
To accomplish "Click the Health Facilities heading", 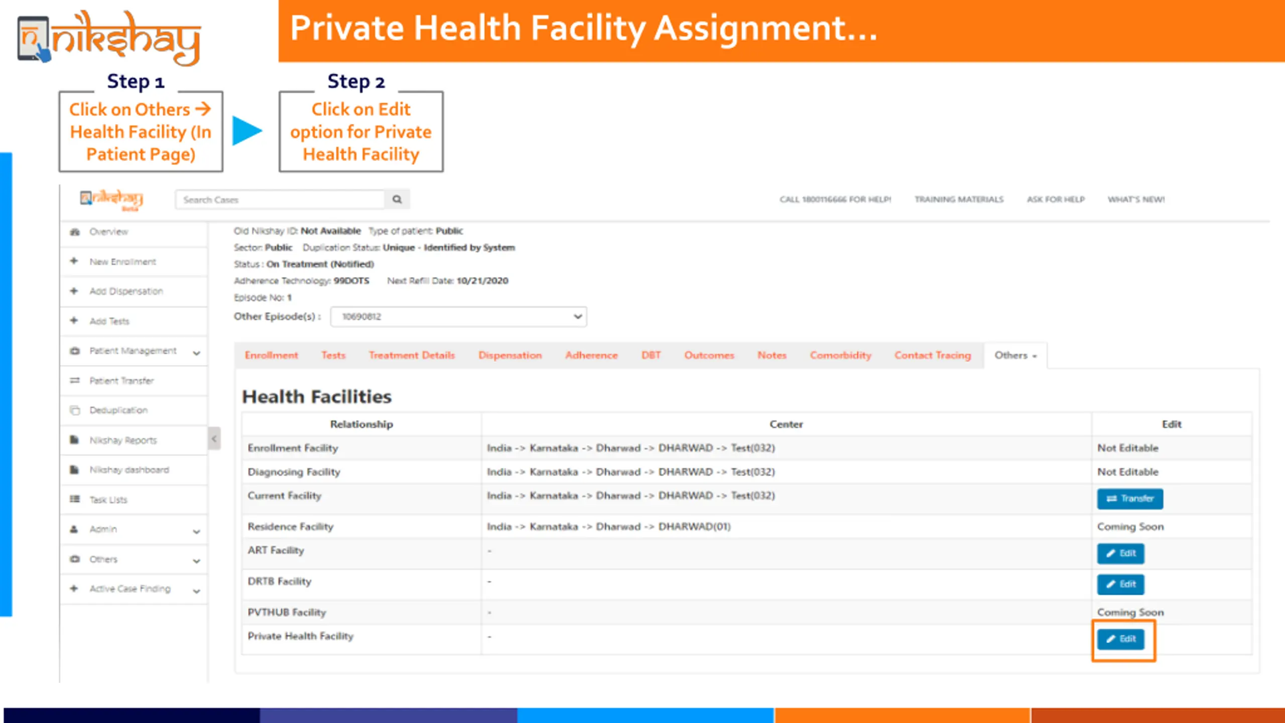I will pos(317,397).
